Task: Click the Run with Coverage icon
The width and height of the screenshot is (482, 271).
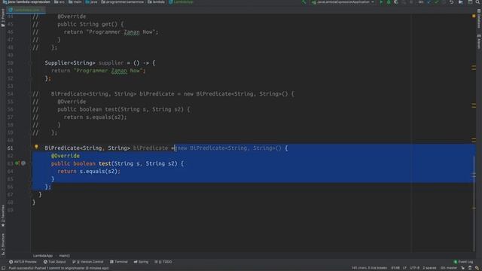Action: click(x=396, y=2)
